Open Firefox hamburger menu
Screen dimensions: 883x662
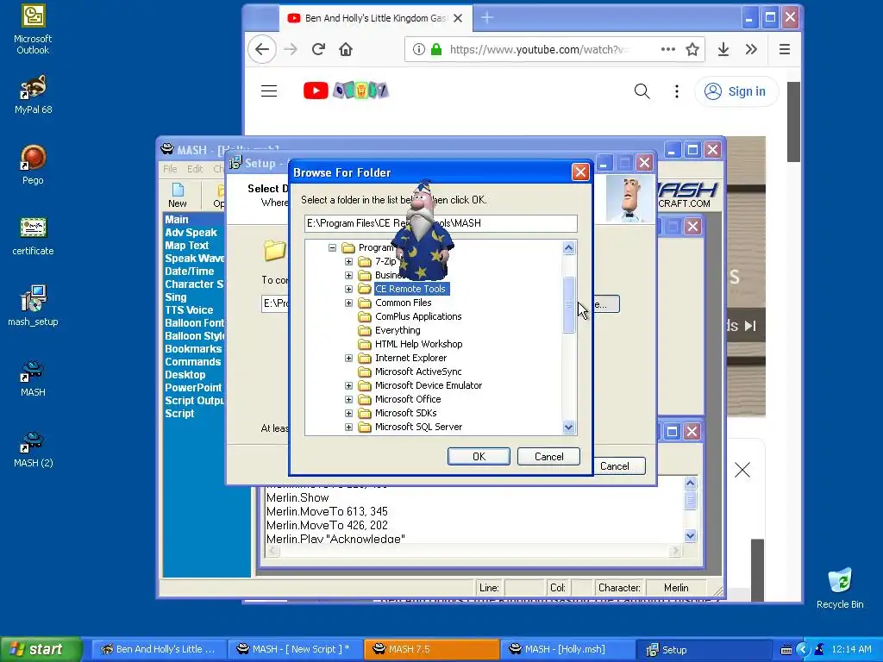click(785, 49)
